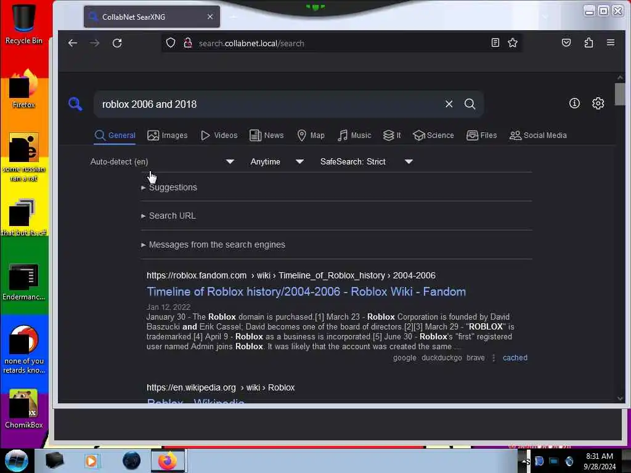
Task: Open the about info icon
Action: tap(574, 103)
